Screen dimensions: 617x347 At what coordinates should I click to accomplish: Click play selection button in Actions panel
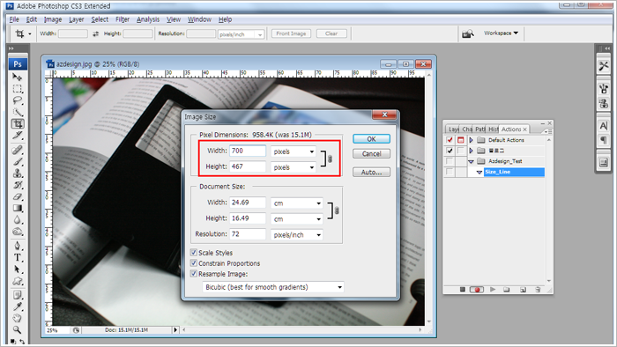(493, 290)
